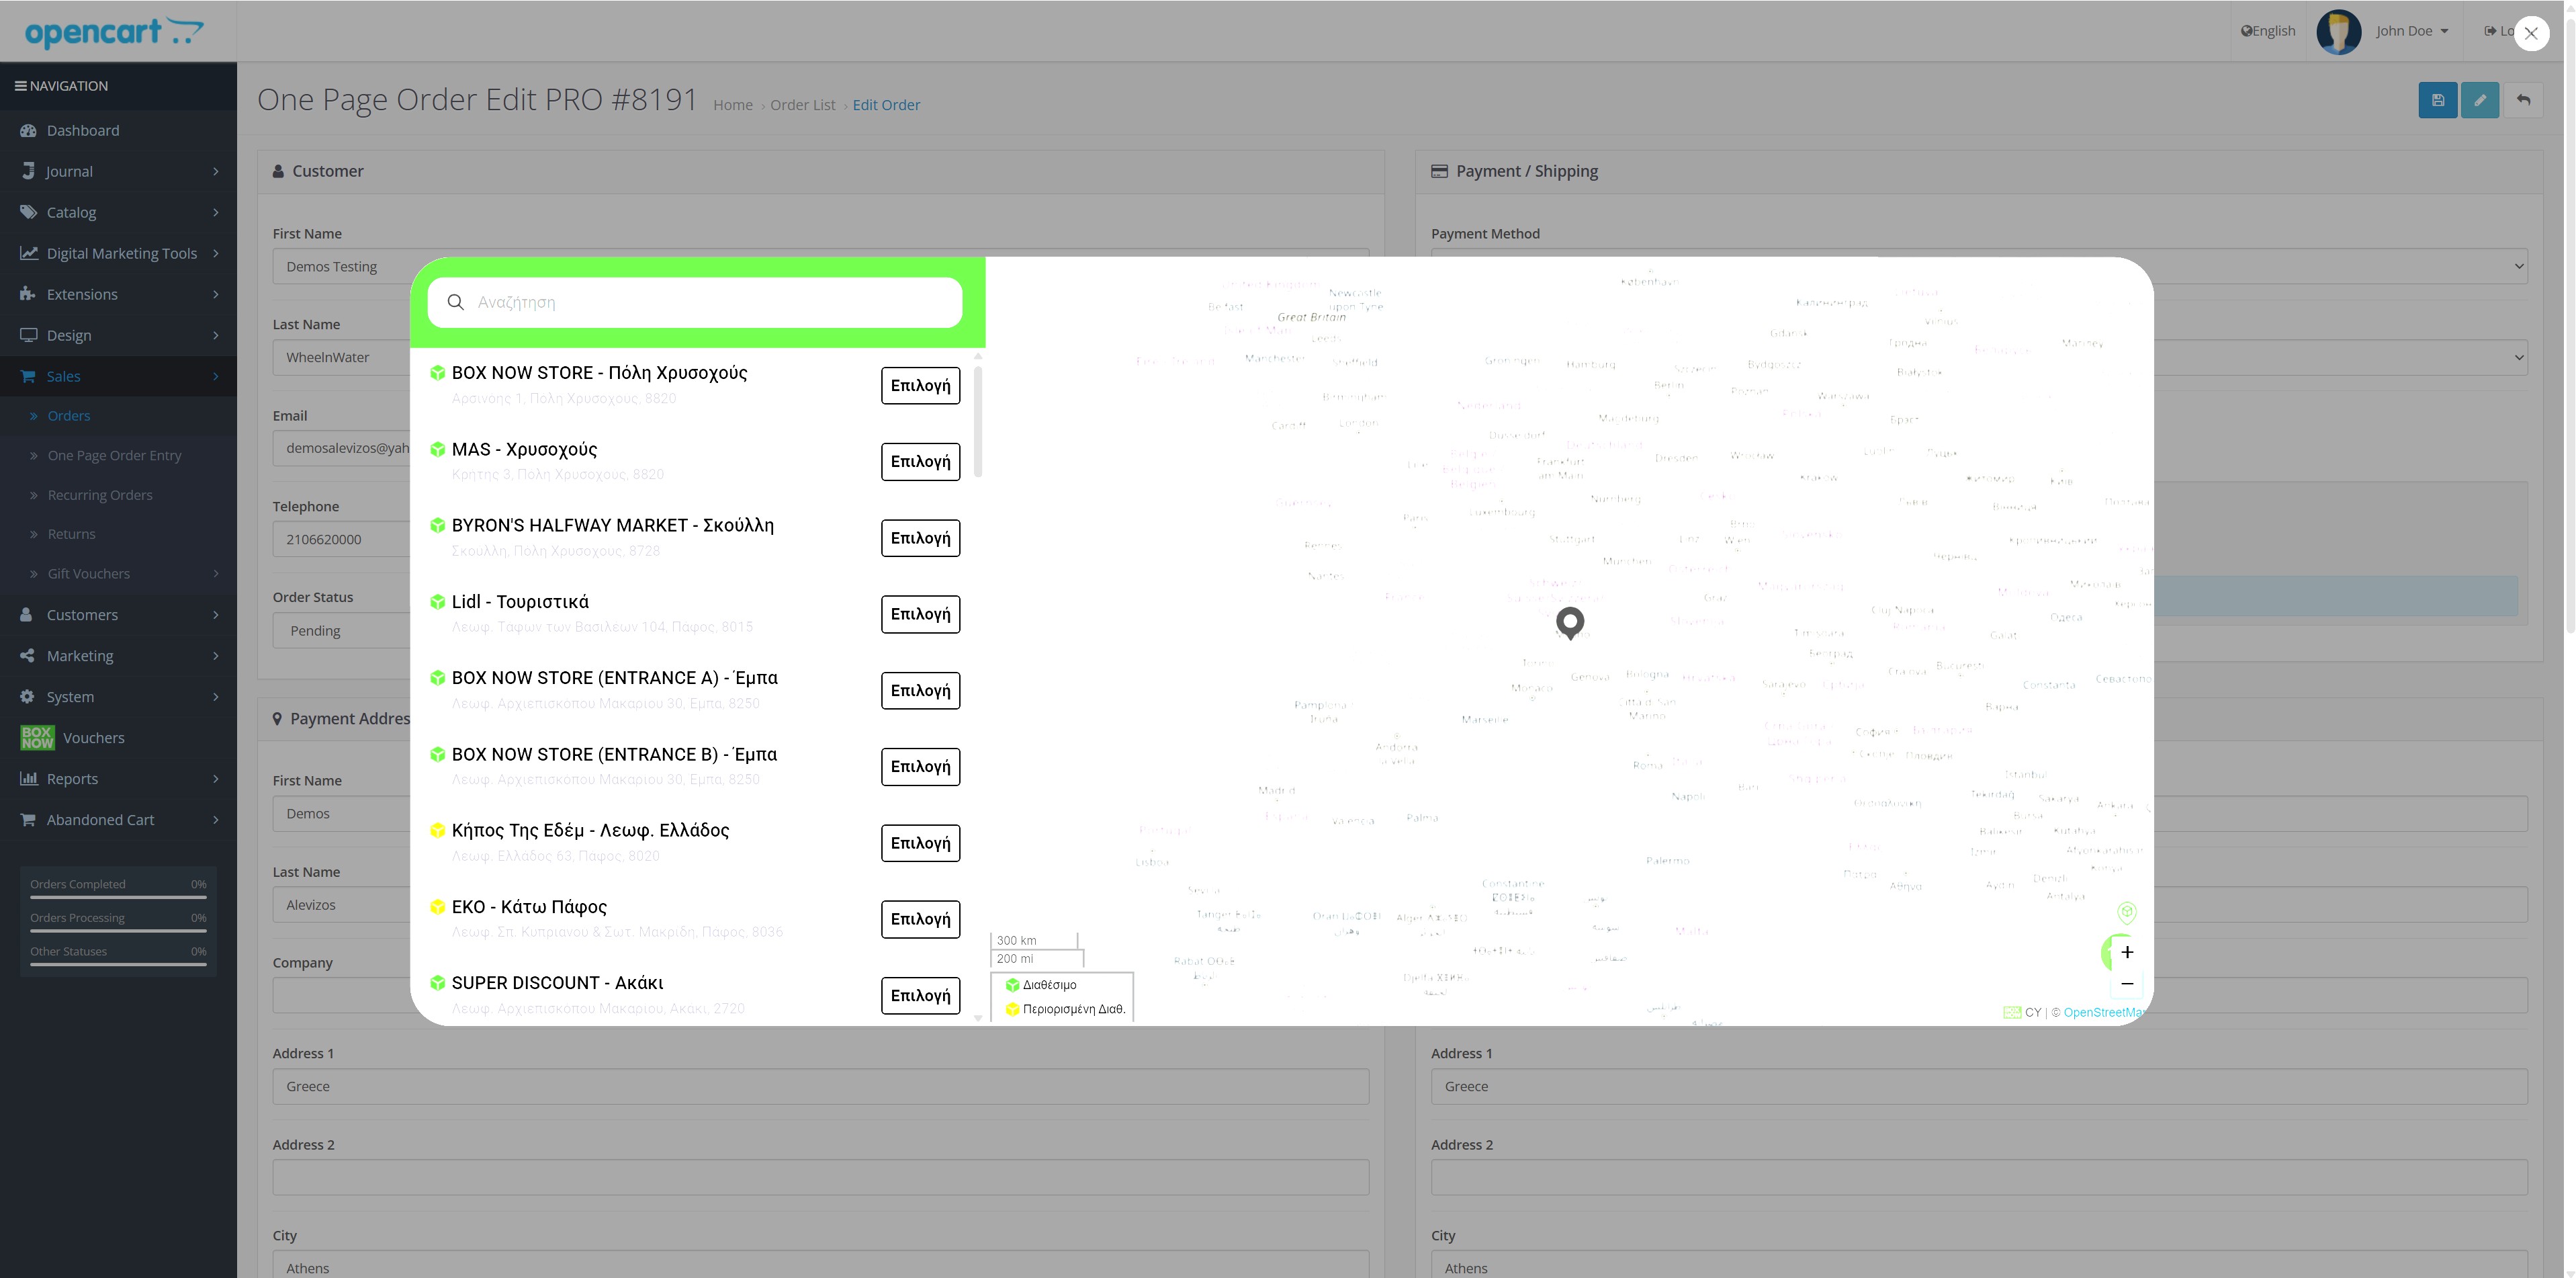Open the OpenStreetMap attribution link
The width and height of the screenshot is (2576, 1278).
click(x=2104, y=1012)
